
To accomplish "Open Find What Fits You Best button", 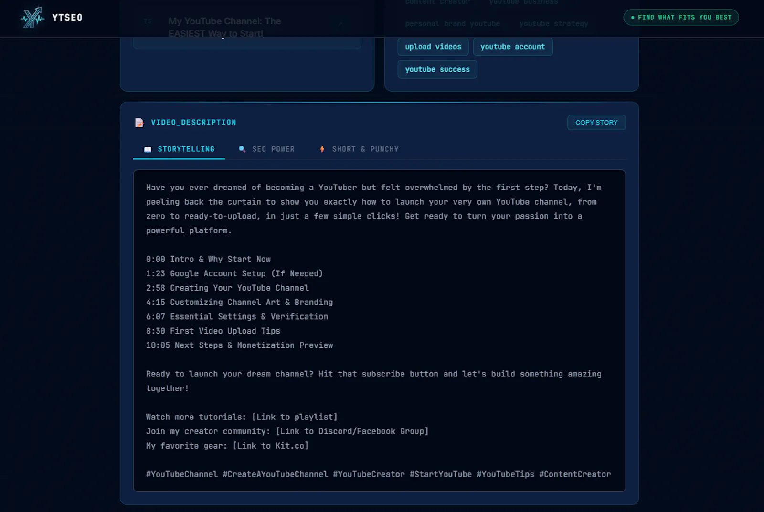I will pyautogui.click(x=681, y=17).
